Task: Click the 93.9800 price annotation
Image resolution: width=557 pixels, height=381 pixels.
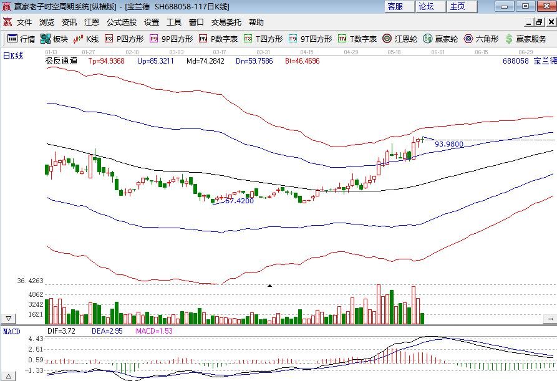Action: 449,144
